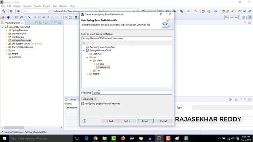The image size is (253, 142).
Task: Click the Search the web and Windows box
Action: [41, 138]
